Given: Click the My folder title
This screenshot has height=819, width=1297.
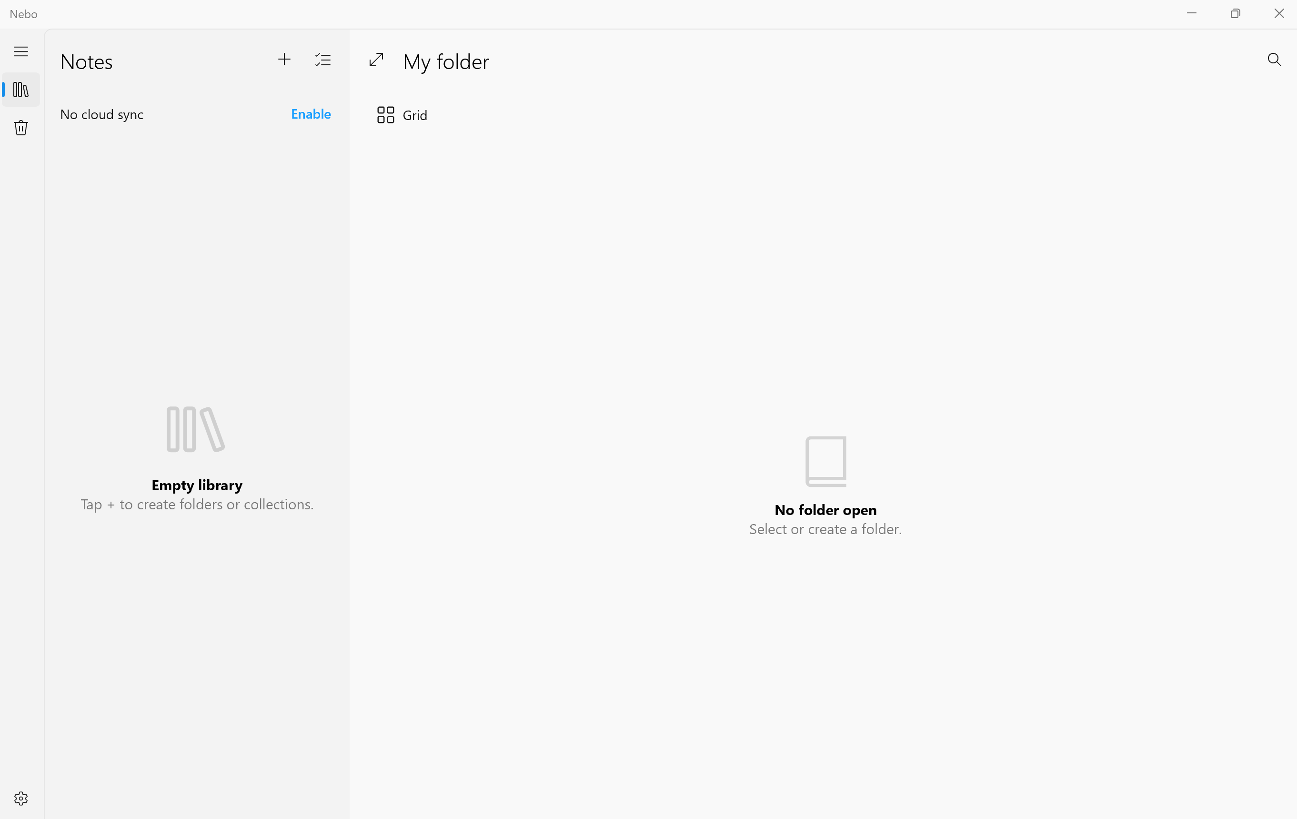Looking at the screenshot, I should pos(446,62).
